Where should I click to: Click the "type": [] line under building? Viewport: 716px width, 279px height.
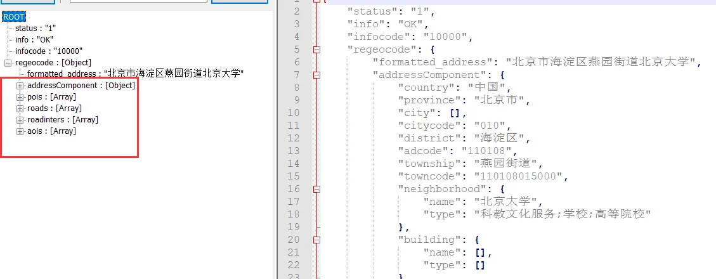point(454,265)
